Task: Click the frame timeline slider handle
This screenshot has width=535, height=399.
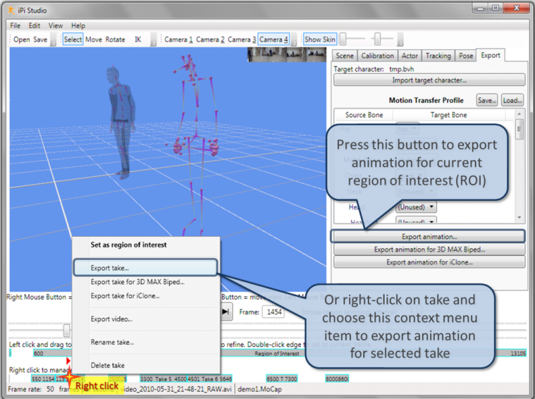Action: tap(66, 330)
